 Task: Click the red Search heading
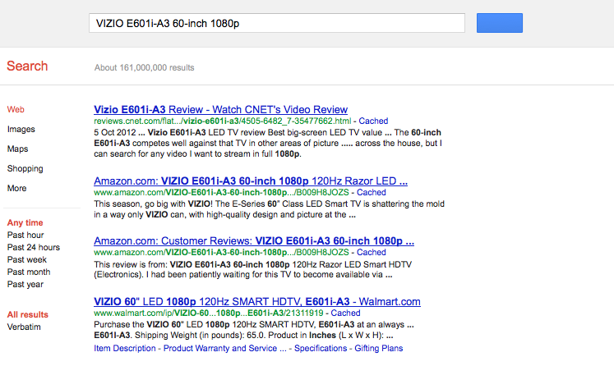(x=27, y=66)
